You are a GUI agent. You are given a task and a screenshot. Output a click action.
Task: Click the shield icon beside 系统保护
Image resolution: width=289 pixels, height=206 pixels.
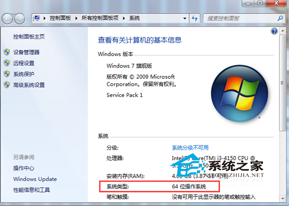pos(7,74)
